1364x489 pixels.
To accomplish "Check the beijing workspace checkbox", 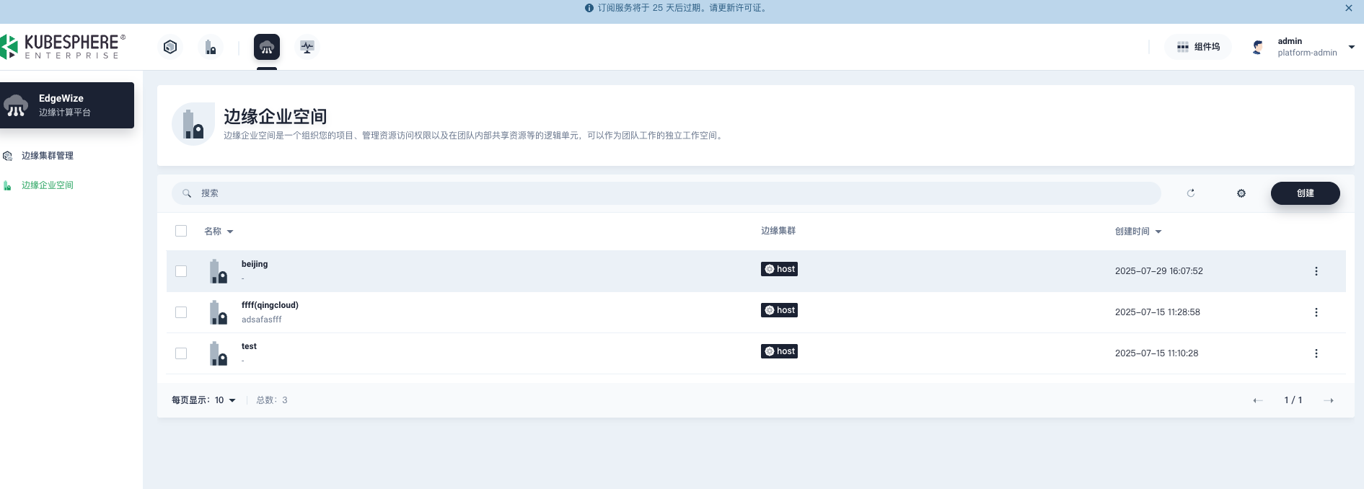I will click(181, 271).
